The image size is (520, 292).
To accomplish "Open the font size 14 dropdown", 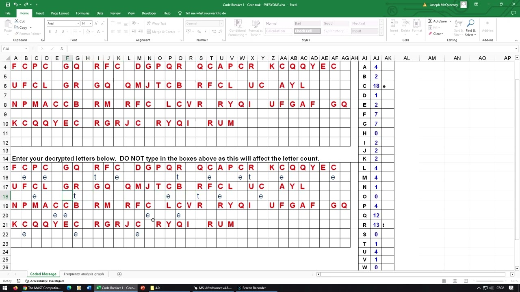I will click(90, 24).
